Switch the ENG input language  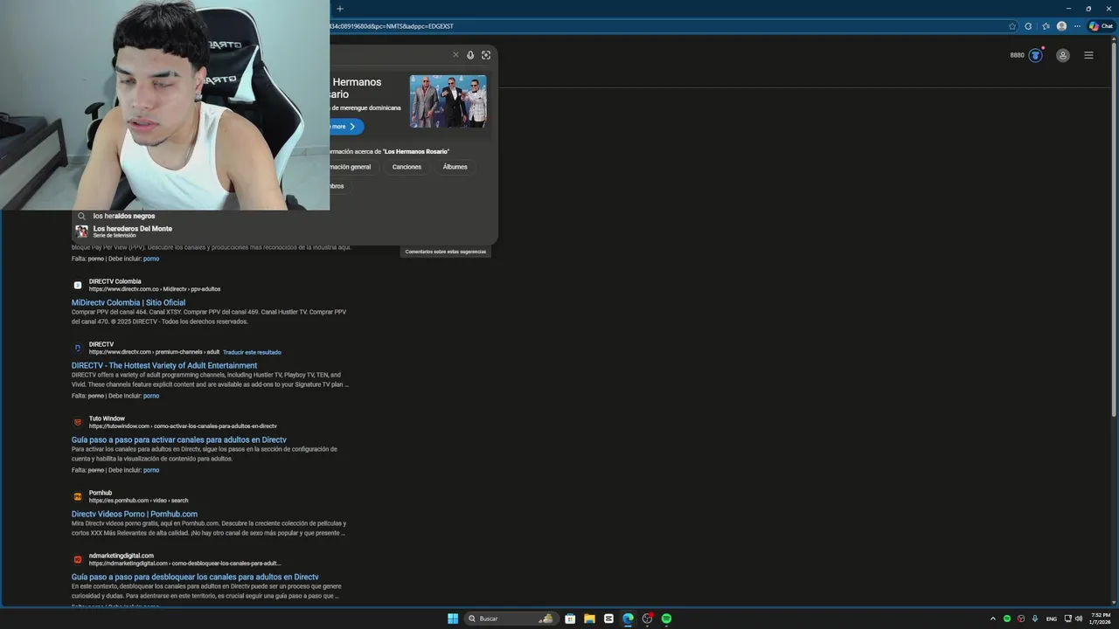click(x=1052, y=619)
